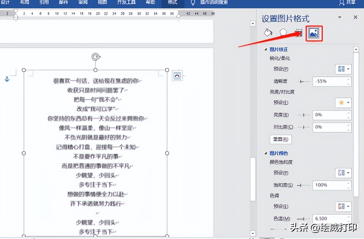Collapse the 图片校正 section
364x239 pixels.
click(x=266, y=49)
